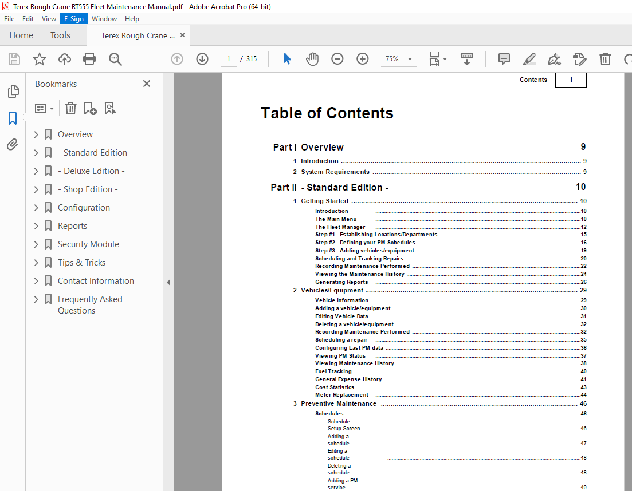Select the arrow Selection tool
Screen dimensions: 632x491
(287, 59)
